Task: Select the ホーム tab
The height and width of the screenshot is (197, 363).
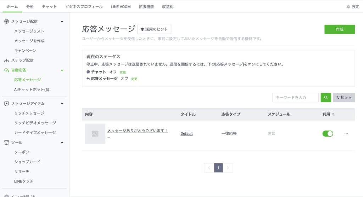Action: coord(12,7)
